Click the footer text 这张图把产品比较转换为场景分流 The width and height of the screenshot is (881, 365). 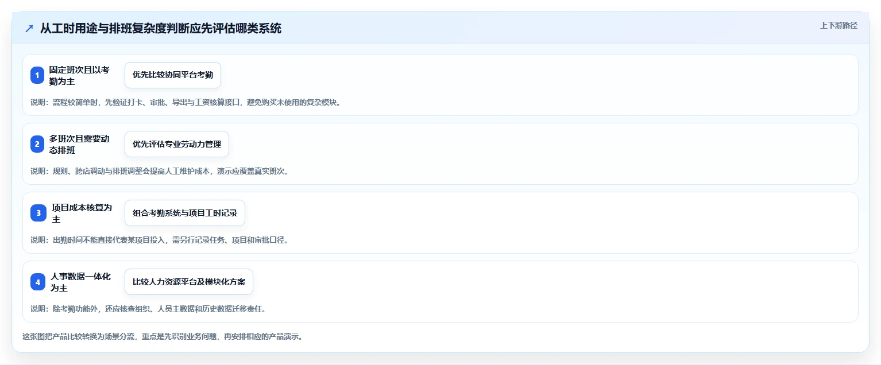pyautogui.click(x=163, y=336)
